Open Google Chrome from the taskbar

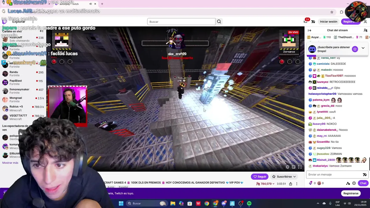tap(207, 203)
